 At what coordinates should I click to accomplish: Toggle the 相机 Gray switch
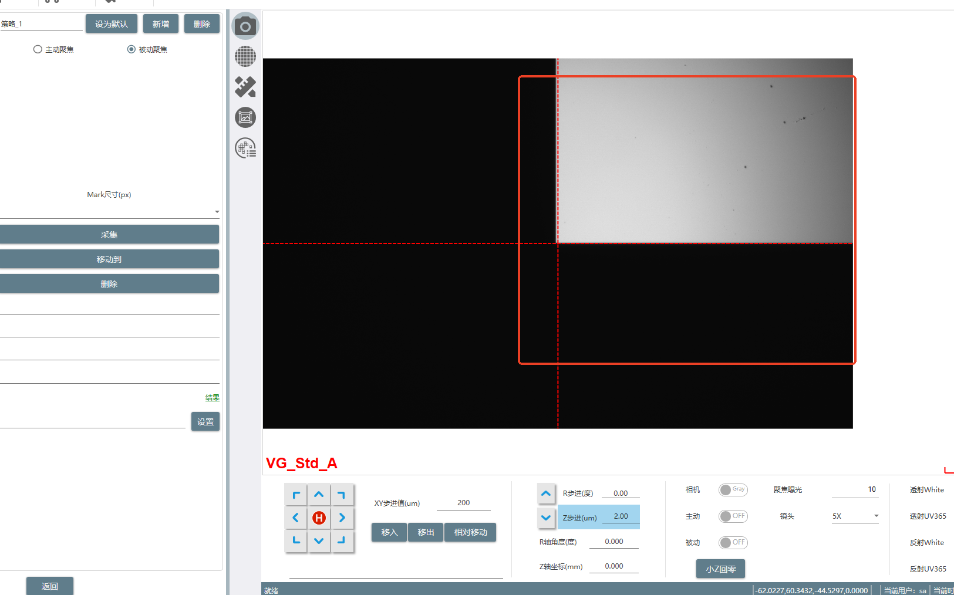(733, 490)
